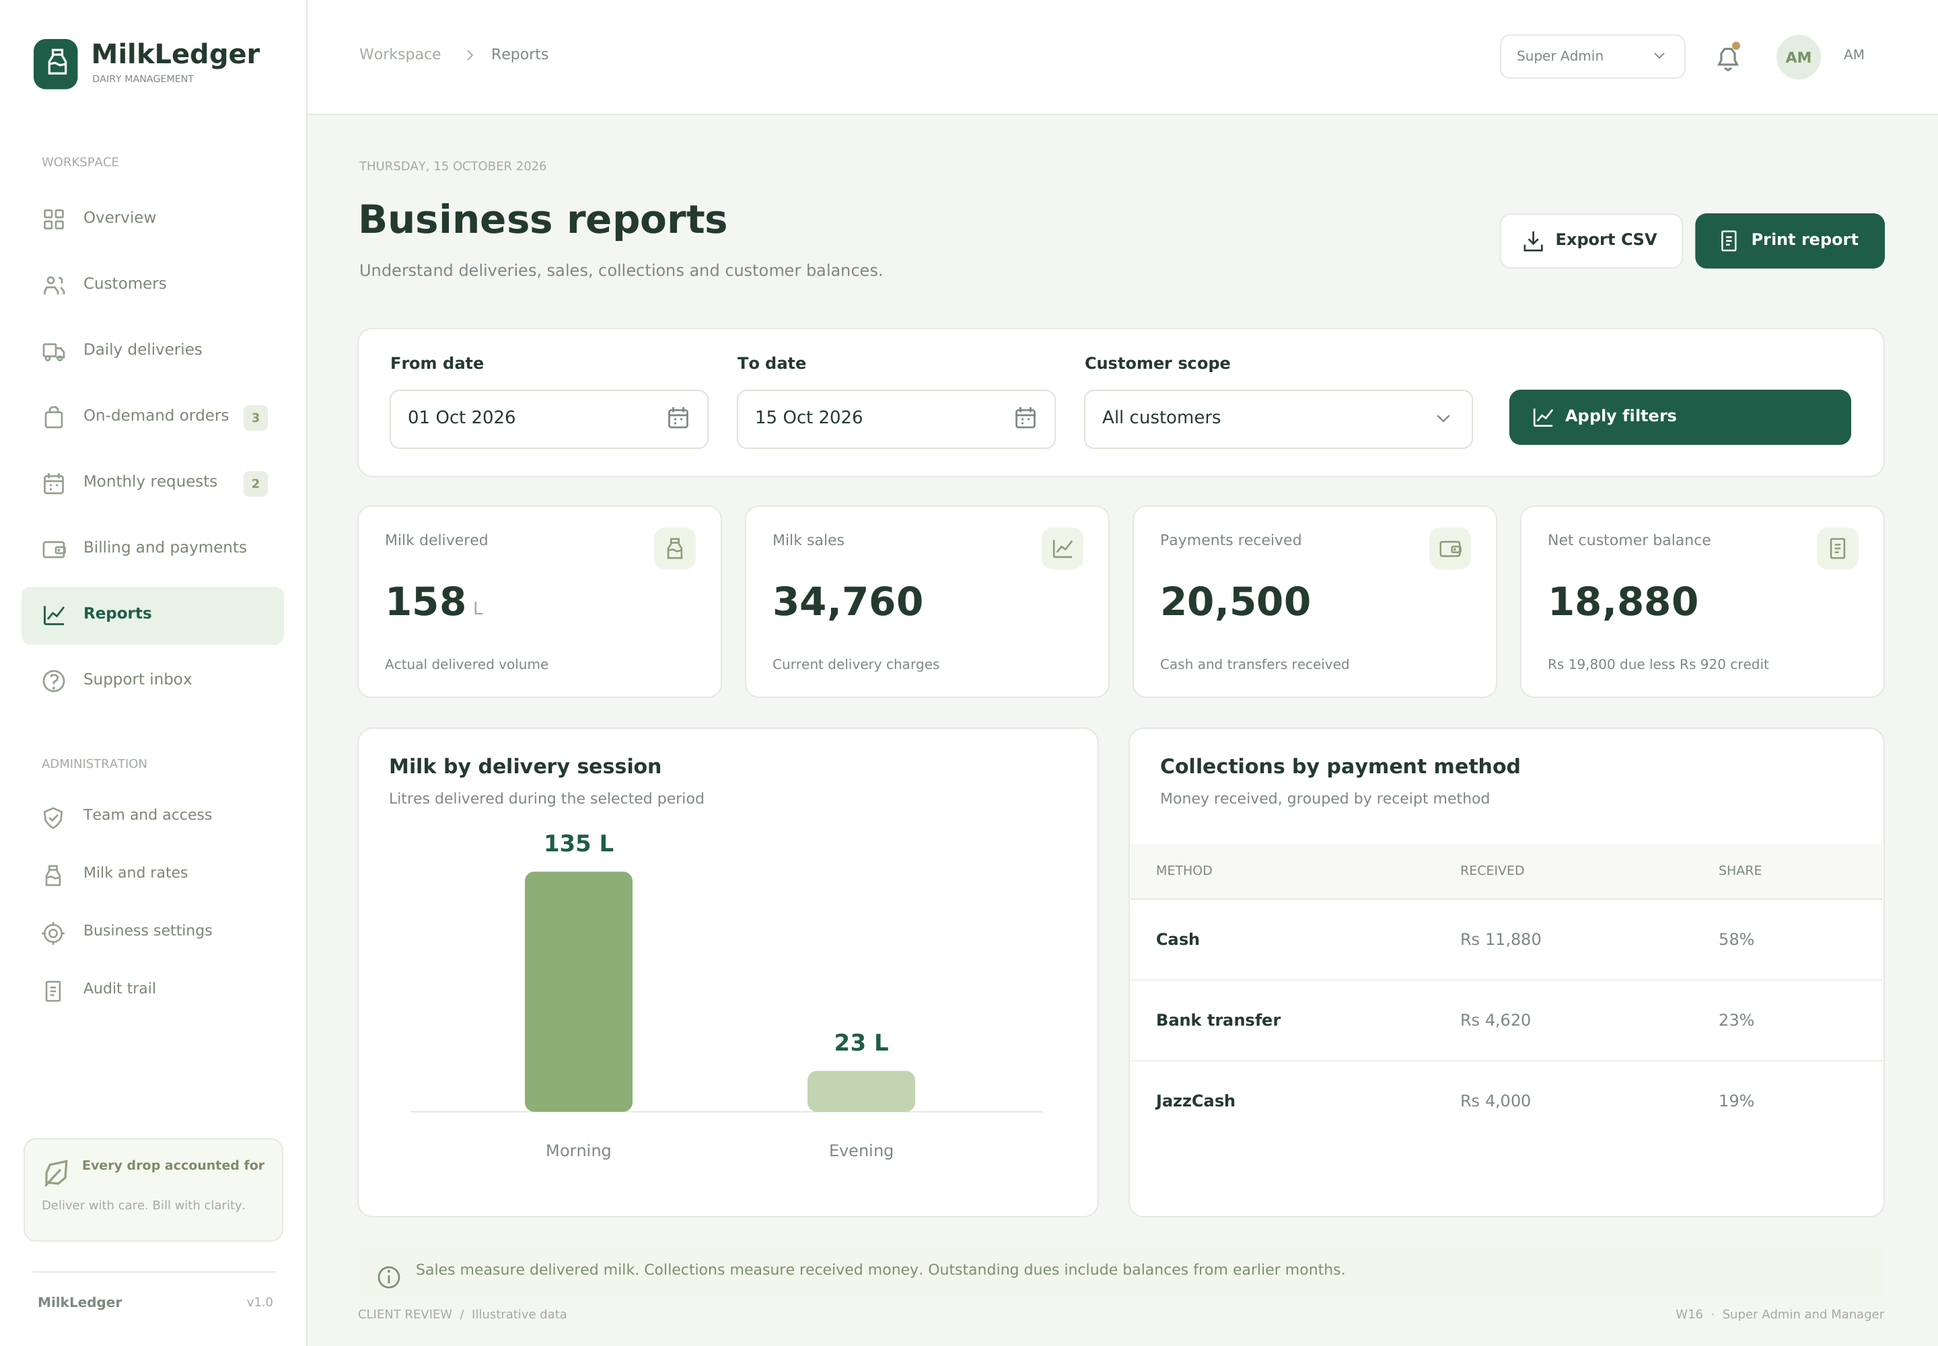The width and height of the screenshot is (1938, 1346).
Task: Click the Morning 135 L bar
Action: pos(579,991)
